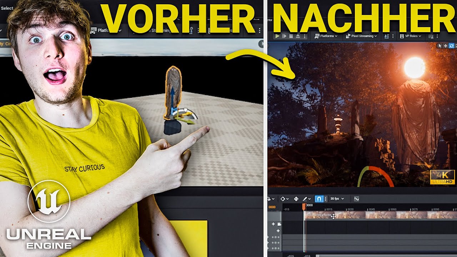Open three-dot menu right of VP Roles
This screenshot has width=457, height=257.
pyautogui.click(x=437, y=36)
